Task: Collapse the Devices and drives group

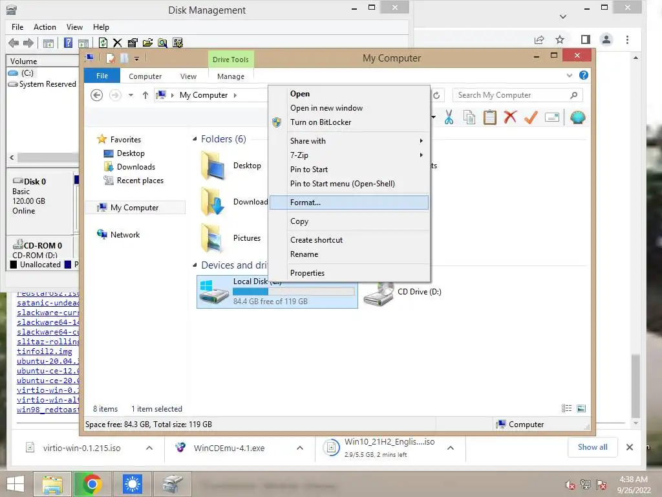Action: coord(195,265)
